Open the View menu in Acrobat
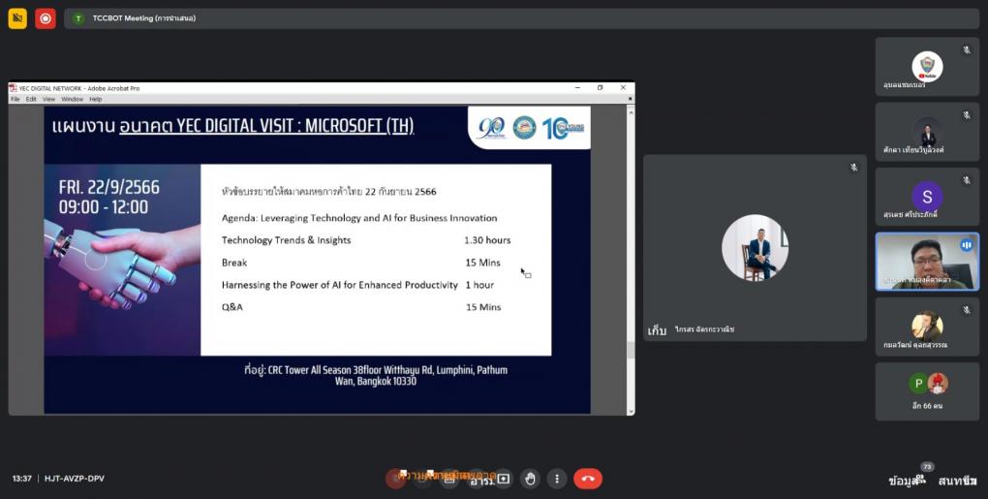 (48, 99)
